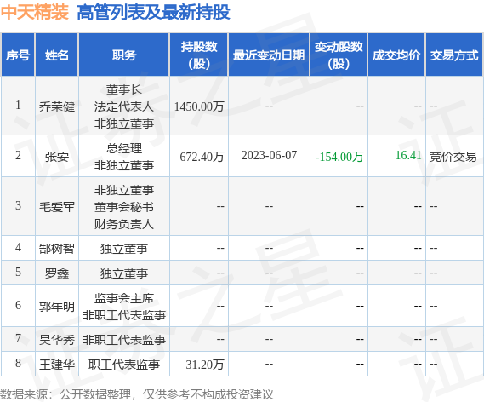Screen dimensions: 484x402
Task: Click the 姓名 column header
Action: tap(56, 55)
